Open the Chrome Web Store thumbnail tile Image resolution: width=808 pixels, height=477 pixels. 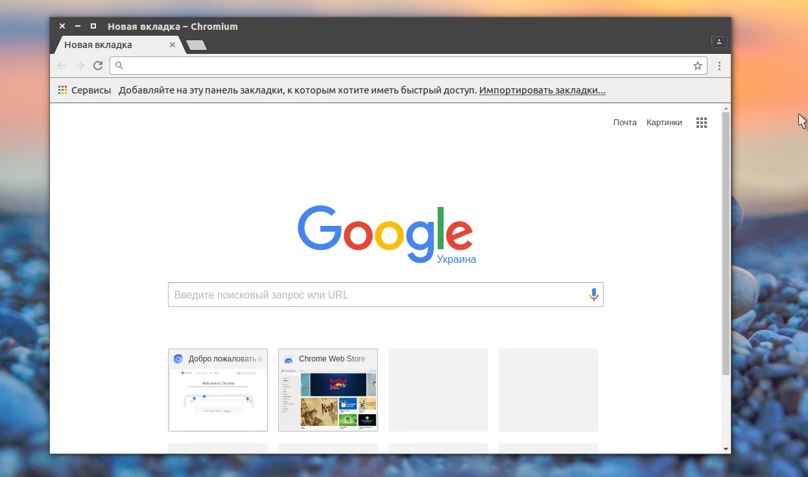(x=328, y=390)
